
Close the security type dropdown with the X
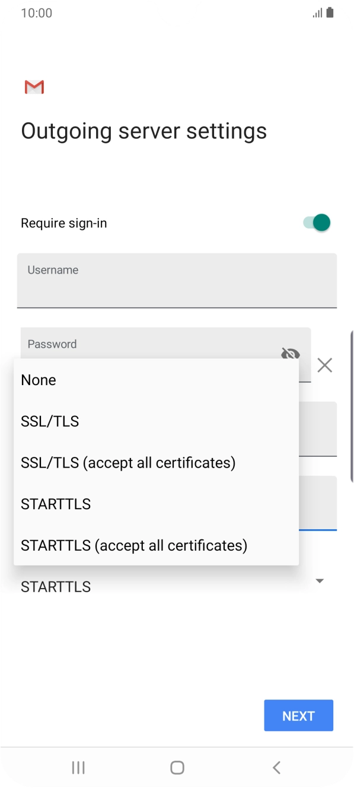324,366
